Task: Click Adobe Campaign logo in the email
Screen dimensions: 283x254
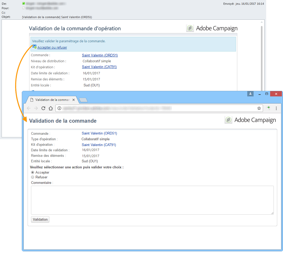Action: tap(212, 28)
